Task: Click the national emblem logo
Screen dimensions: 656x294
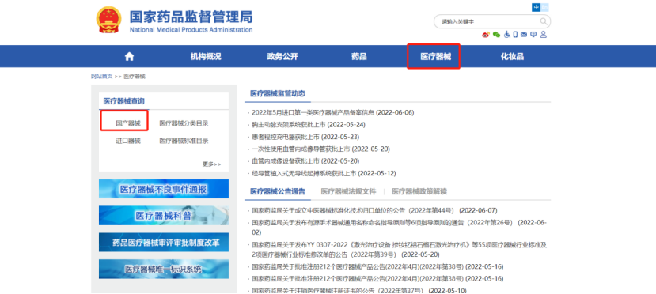Action: (x=108, y=20)
